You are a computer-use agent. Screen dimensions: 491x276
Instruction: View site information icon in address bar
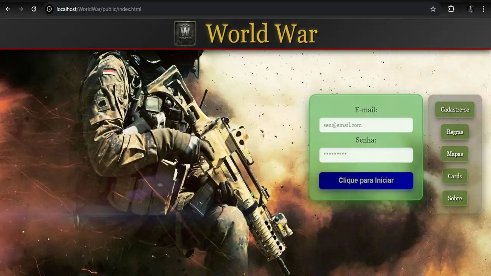pos(49,9)
